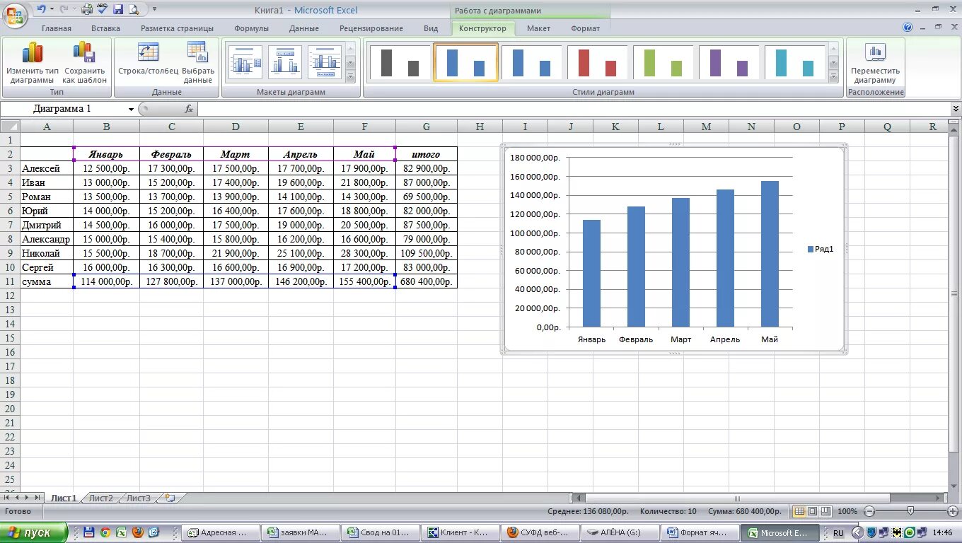Insert a new worksheet tab icon

click(169, 498)
